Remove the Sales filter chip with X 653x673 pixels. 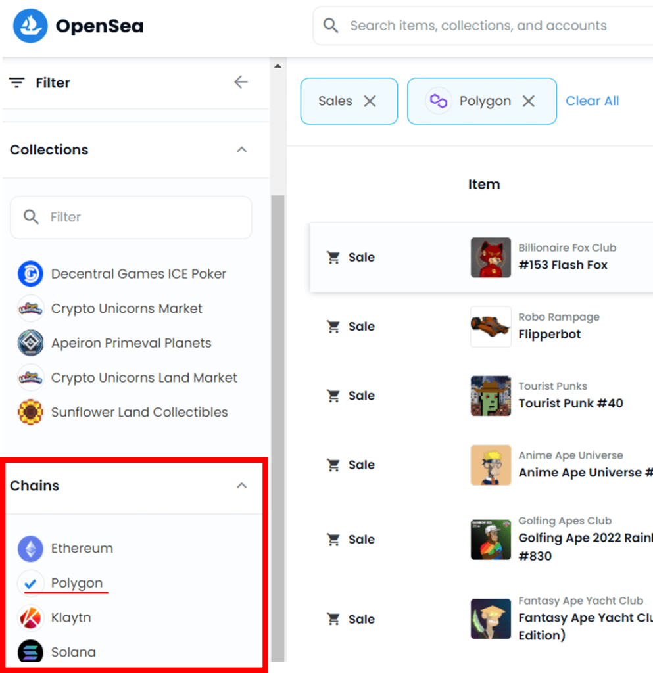[x=370, y=101]
